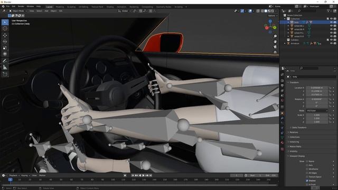338x190 pixels.
Task: Select the Scale tool
Action: point(5,47)
